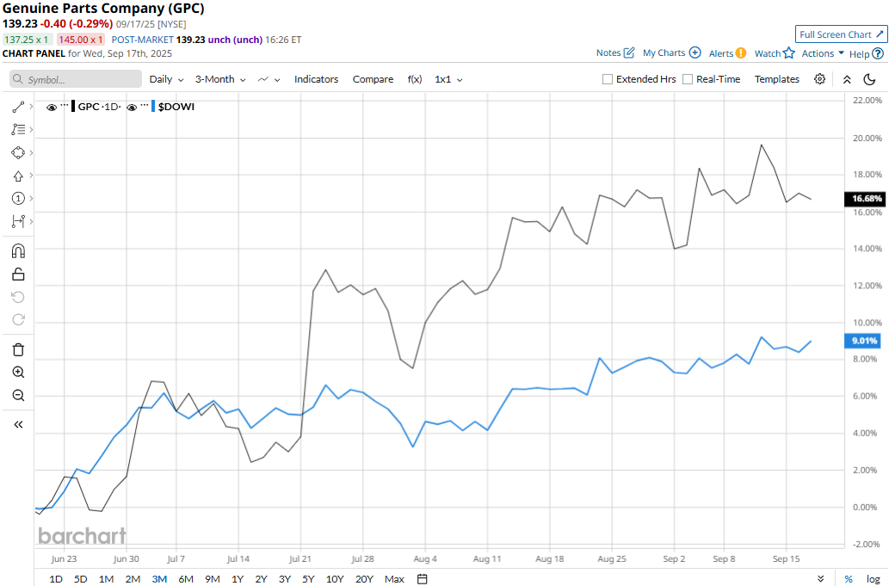Click the down chevrons at chart bottom

pyautogui.click(x=820, y=579)
